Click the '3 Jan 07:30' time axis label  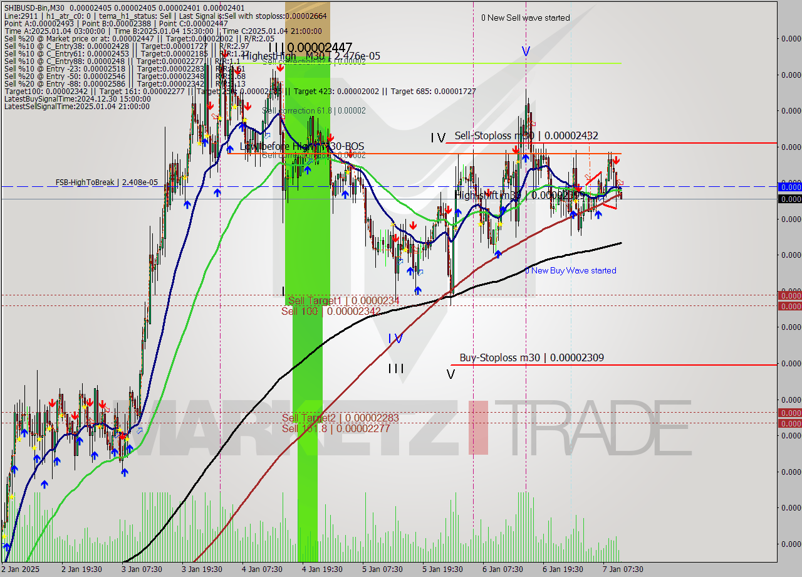(x=142, y=569)
